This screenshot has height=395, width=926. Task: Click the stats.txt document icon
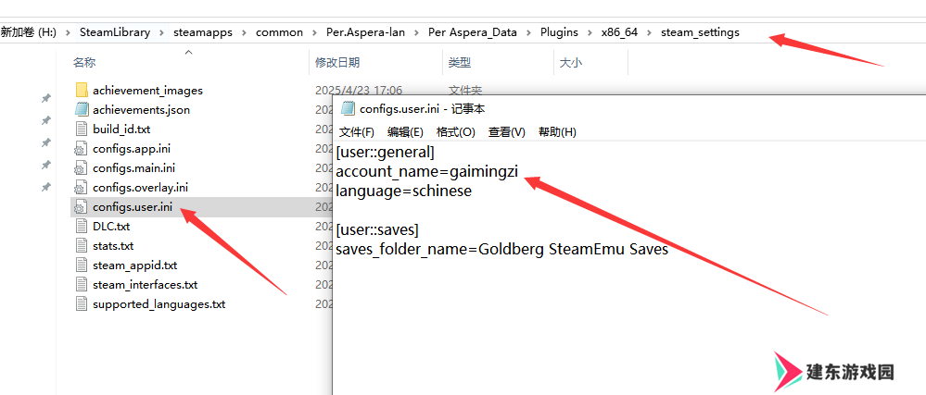[82, 246]
